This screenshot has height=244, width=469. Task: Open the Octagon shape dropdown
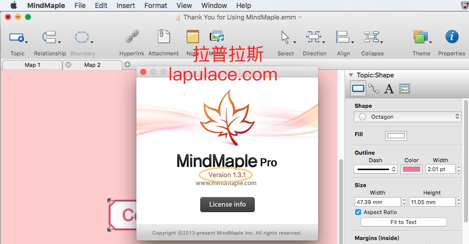(x=408, y=117)
